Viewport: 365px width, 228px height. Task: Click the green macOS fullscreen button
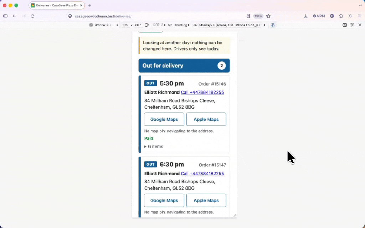[x=16, y=5]
